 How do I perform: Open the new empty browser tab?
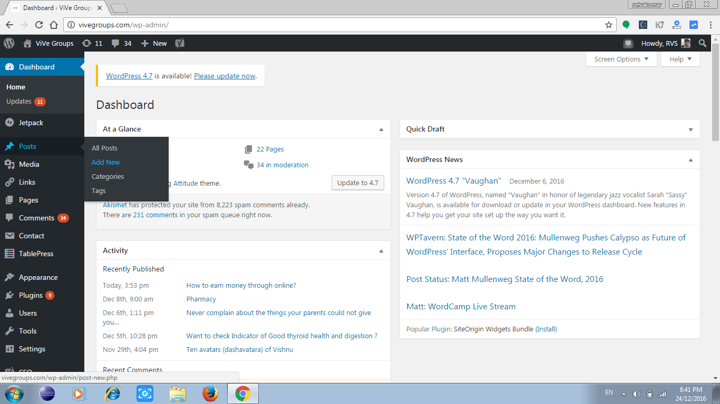pyautogui.click(x=120, y=8)
